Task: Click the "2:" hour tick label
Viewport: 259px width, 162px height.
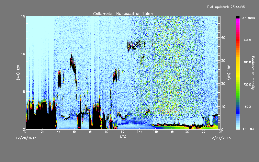Action: 42,132
